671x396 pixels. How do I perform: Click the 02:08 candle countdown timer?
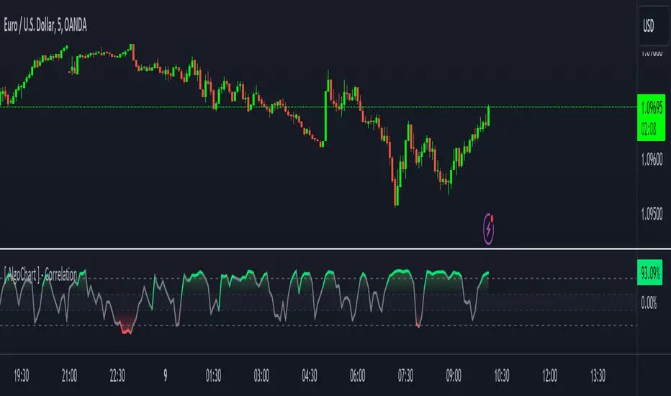[649, 128]
